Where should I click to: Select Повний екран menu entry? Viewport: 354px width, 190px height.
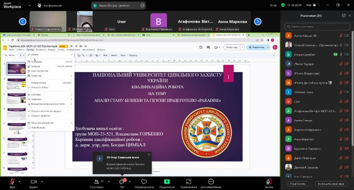[50, 128]
